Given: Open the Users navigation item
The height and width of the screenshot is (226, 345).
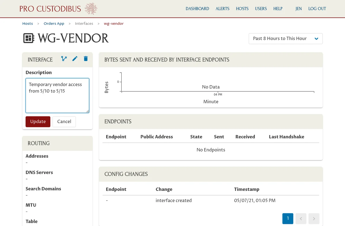Looking at the screenshot, I should click(x=261, y=9).
